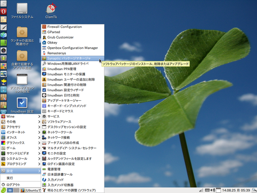Open the ランチャの追加と関連付け folder icon
Image resolution: width=257 pixels, height=193 pixels.
pos(22,36)
